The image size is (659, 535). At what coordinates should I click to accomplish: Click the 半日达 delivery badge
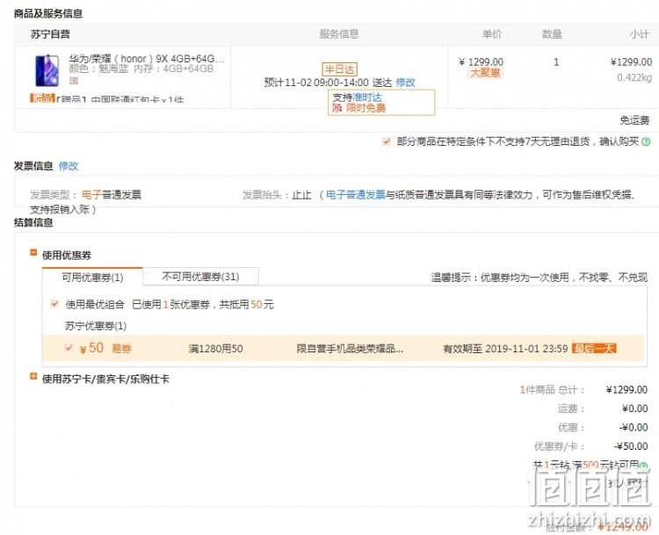(339, 69)
